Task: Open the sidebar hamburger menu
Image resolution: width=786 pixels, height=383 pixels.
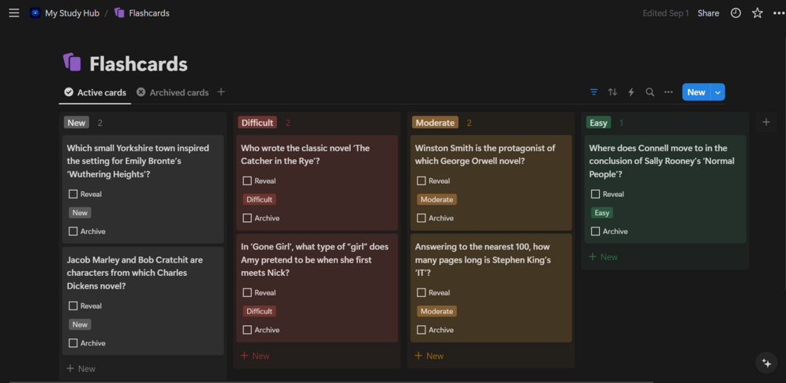Action: tap(14, 13)
